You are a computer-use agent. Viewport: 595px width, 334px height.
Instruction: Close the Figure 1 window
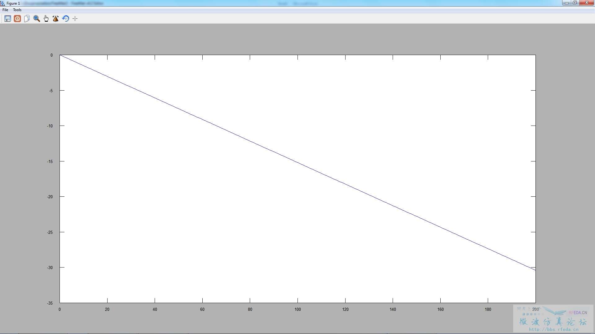(586, 3)
